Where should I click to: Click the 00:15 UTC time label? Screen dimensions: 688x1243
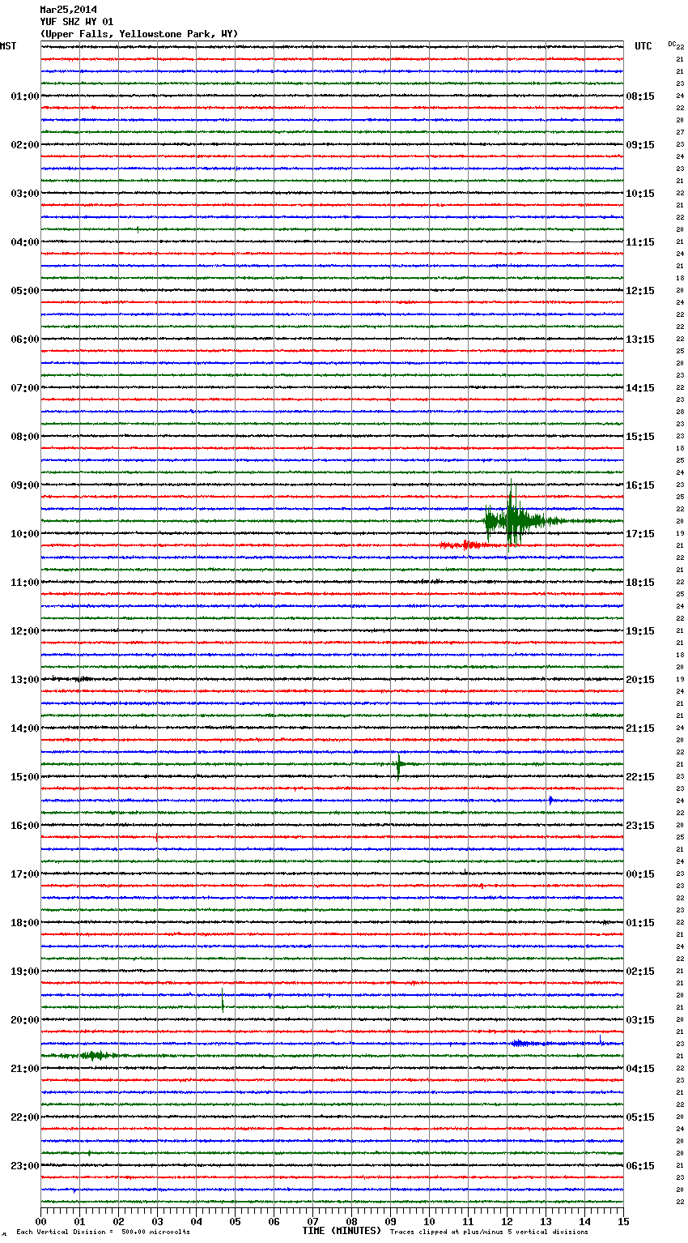(x=640, y=874)
